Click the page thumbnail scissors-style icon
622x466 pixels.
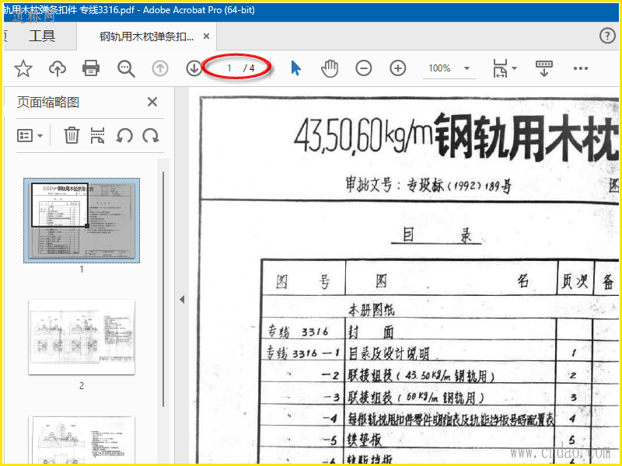point(98,135)
